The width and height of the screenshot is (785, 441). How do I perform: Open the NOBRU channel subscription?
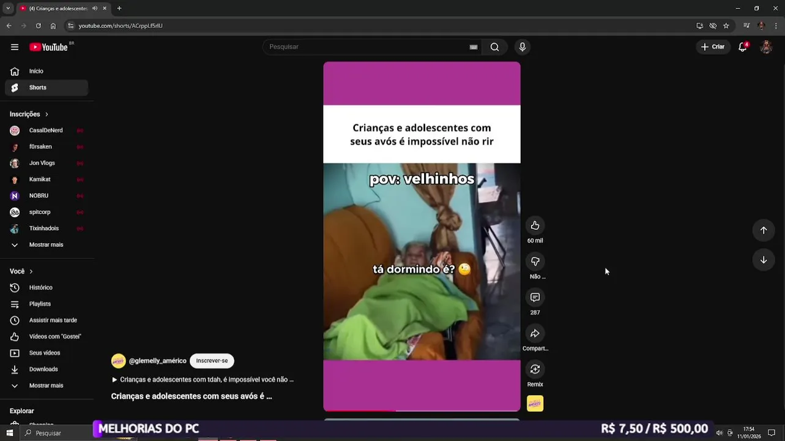(x=47, y=196)
